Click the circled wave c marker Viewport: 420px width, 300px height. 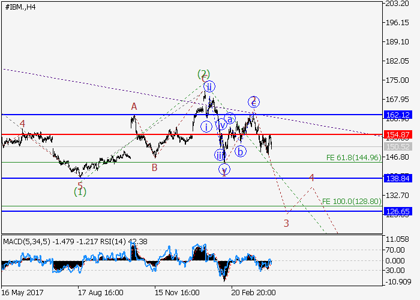tap(254, 101)
